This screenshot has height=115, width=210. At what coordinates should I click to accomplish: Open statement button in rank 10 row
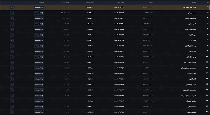pyautogui.click(x=39, y=57)
